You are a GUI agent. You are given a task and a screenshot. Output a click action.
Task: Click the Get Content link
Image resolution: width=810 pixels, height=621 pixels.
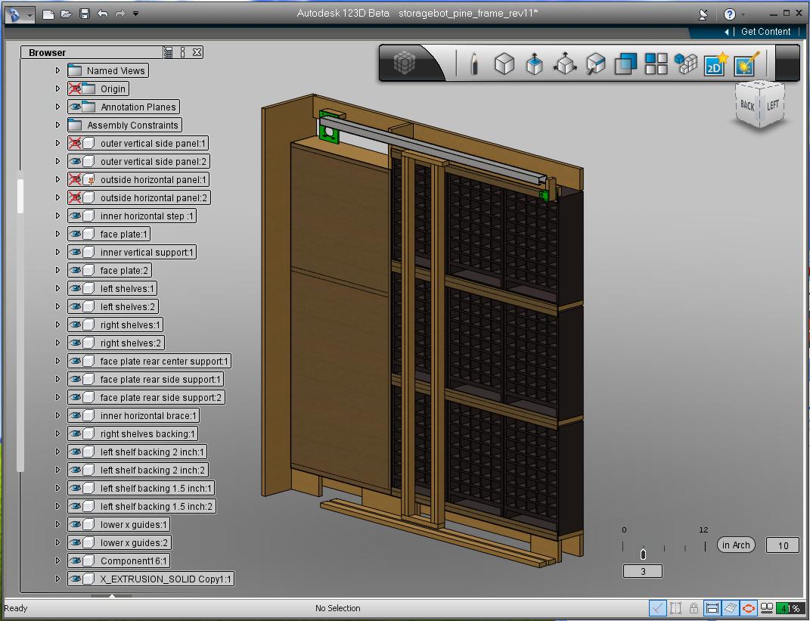coord(765,32)
